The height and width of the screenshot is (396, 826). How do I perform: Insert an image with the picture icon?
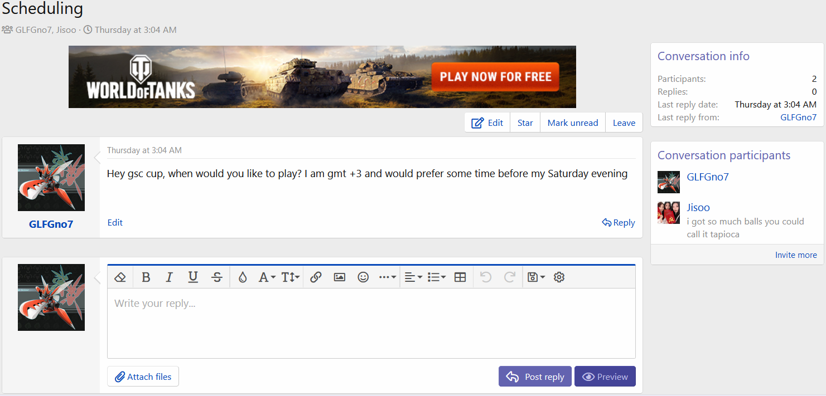click(x=340, y=277)
